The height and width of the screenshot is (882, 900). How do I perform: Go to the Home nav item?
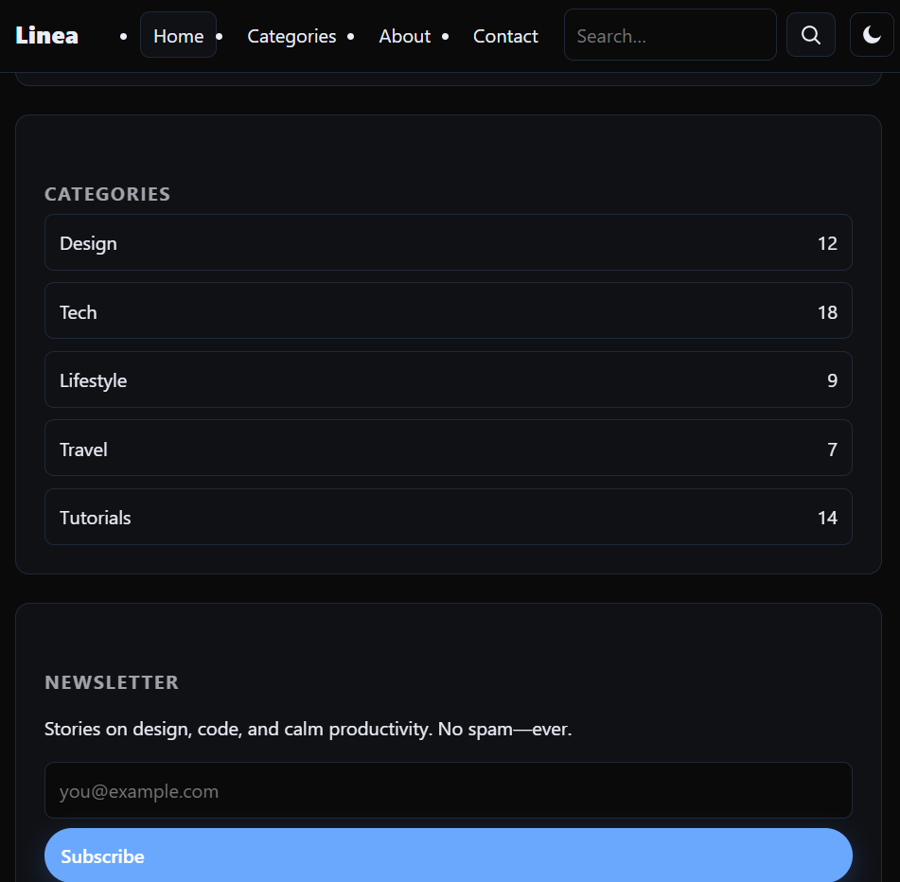179,36
